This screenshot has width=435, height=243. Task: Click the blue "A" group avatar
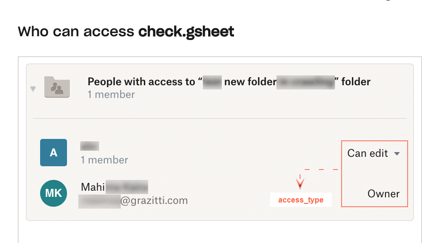(53, 153)
